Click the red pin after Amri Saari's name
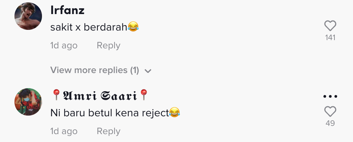Screen dimensions: 353x142 144,95
